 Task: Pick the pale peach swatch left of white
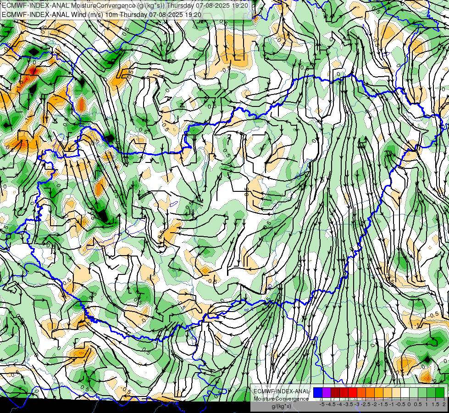click(x=396, y=393)
